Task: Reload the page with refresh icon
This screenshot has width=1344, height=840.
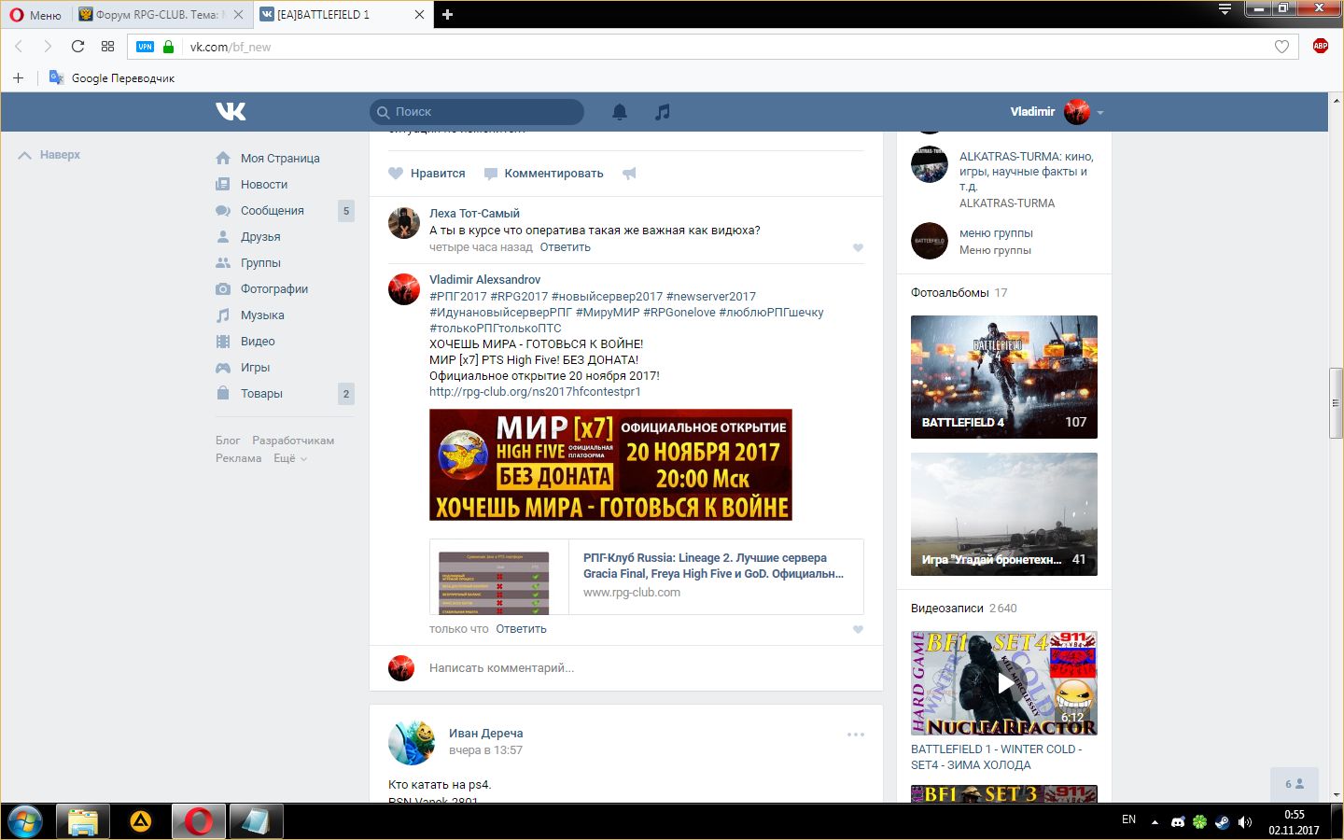Action: click(77, 46)
